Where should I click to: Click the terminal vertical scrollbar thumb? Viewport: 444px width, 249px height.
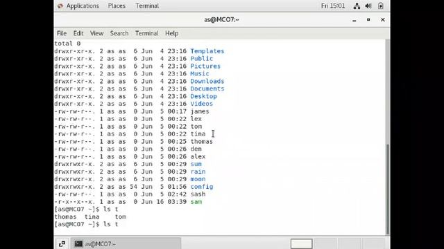tap(388, 189)
